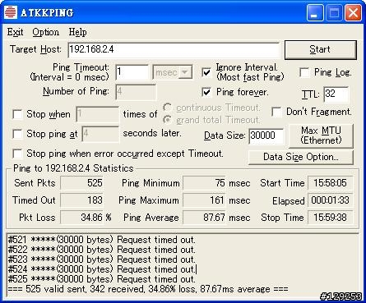Select grand total Timeout radio button

(167, 120)
